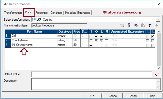Uncheck Input checkbox for IN_CountryName
This screenshot has height=99, width=163.
(x=91, y=45)
